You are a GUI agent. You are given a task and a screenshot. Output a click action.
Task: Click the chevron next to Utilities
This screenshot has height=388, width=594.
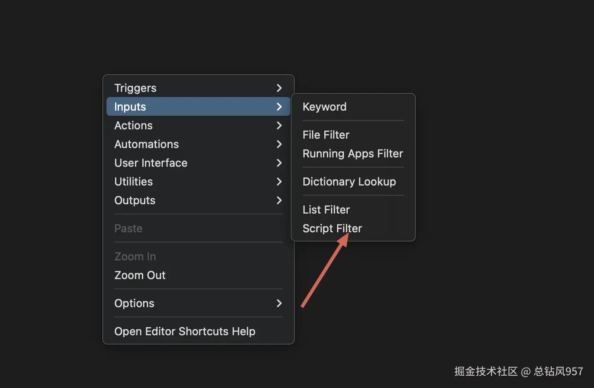pyautogui.click(x=279, y=182)
